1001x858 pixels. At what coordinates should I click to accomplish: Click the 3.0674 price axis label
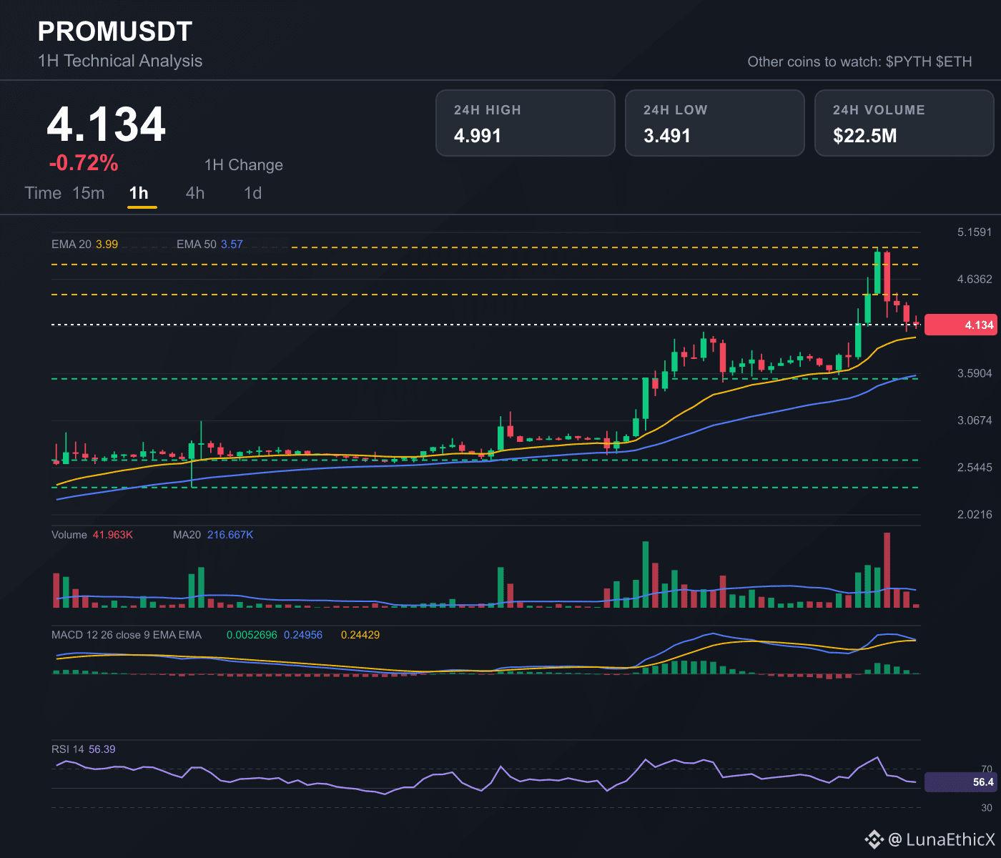point(975,420)
